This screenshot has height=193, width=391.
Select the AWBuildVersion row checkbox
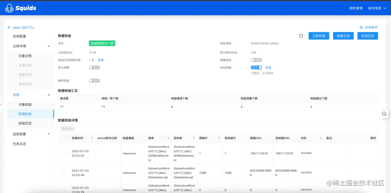click(64, 154)
